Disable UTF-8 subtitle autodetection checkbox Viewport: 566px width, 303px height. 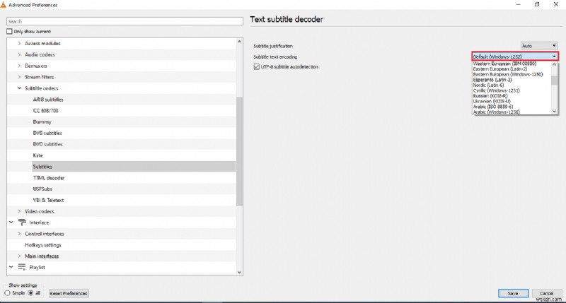(x=257, y=66)
